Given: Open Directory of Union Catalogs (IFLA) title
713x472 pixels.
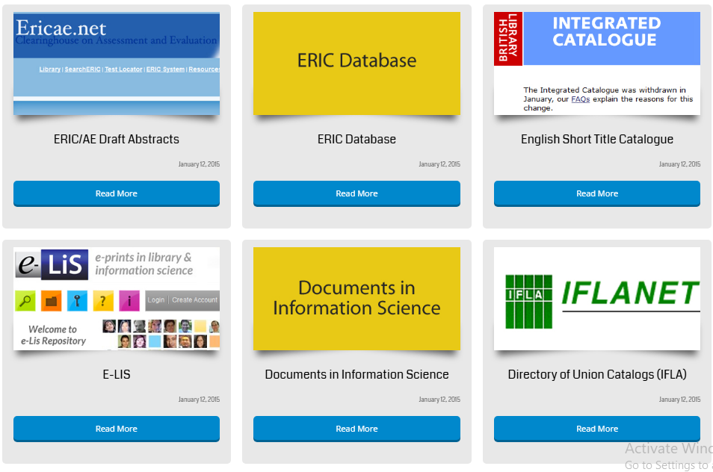Looking at the screenshot, I should 596,374.
